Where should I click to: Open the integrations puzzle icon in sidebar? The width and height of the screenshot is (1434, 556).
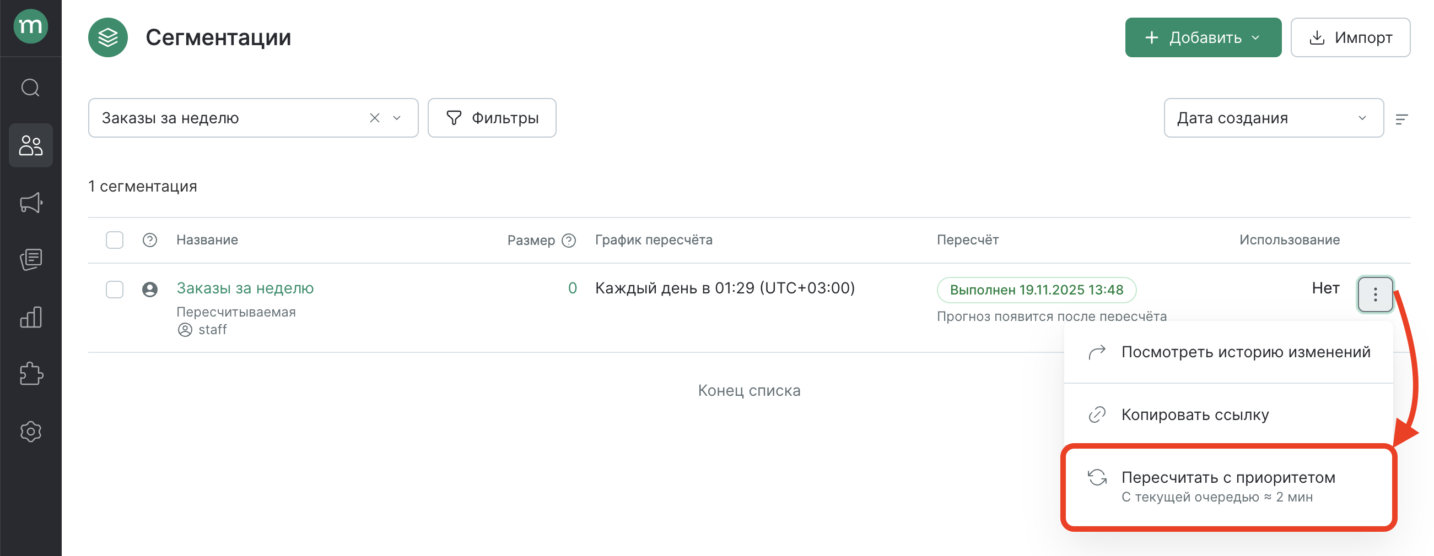31,374
